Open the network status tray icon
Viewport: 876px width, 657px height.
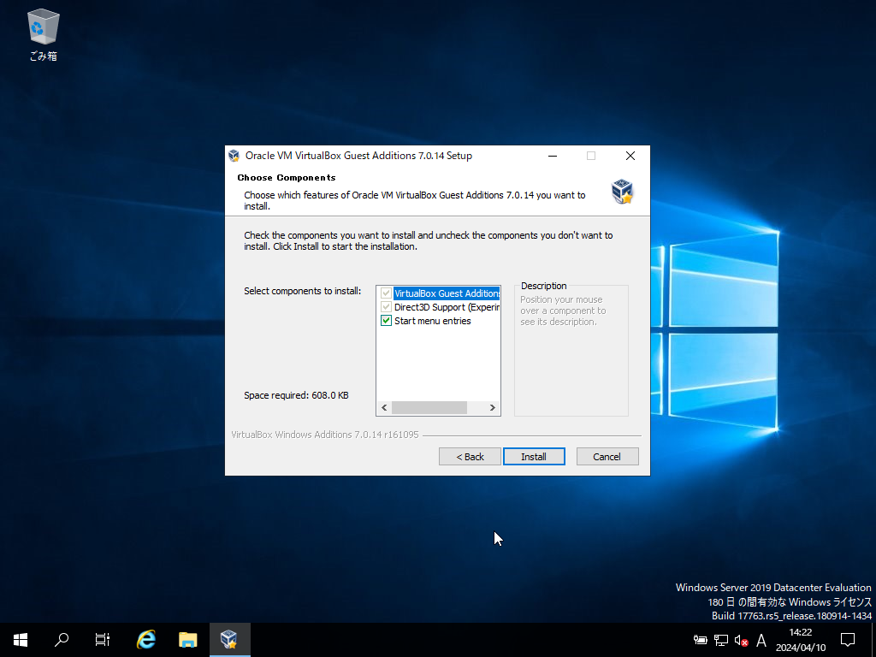720,640
